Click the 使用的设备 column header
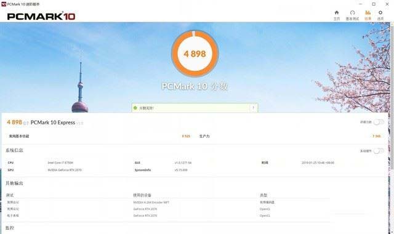This screenshot has height=234, width=394. point(142,195)
